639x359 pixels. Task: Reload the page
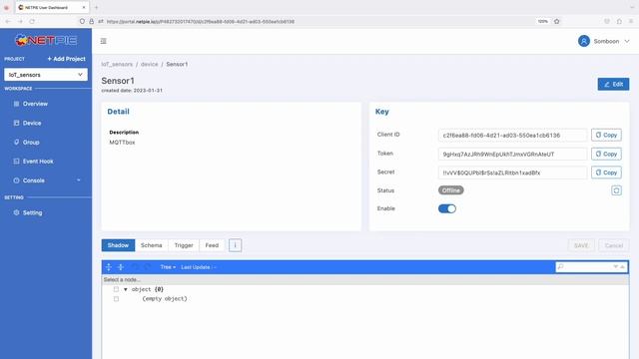32,21
